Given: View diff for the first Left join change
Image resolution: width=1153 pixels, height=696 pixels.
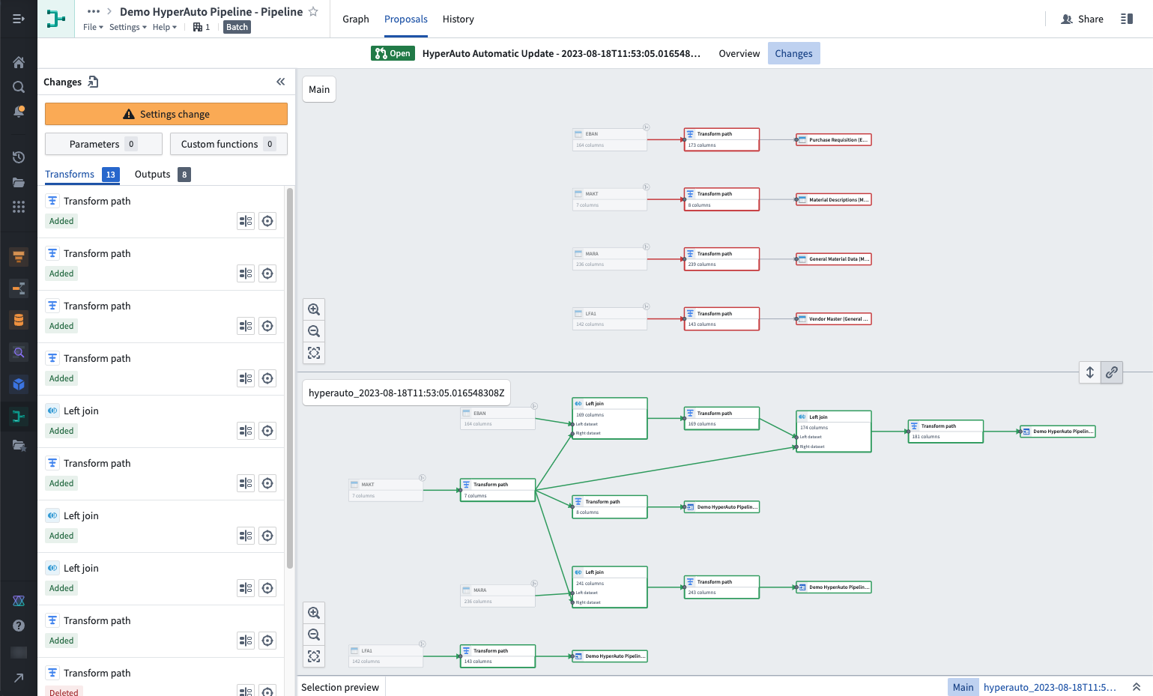Looking at the screenshot, I should (246, 431).
